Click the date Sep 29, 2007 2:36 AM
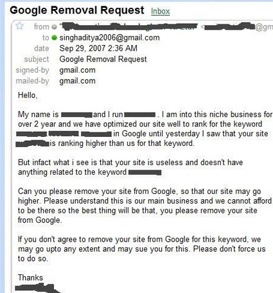Viewport: 273px width, 293px height. pyautogui.click(x=98, y=48)
